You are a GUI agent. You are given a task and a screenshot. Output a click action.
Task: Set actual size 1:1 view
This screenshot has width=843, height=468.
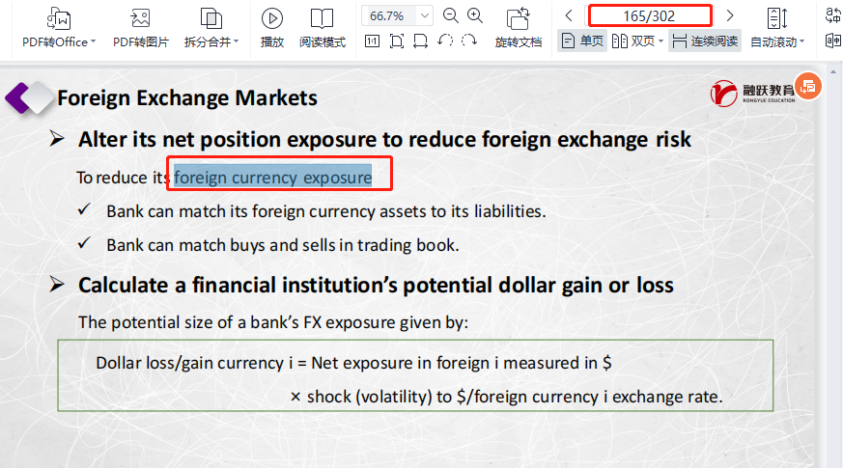373,41
